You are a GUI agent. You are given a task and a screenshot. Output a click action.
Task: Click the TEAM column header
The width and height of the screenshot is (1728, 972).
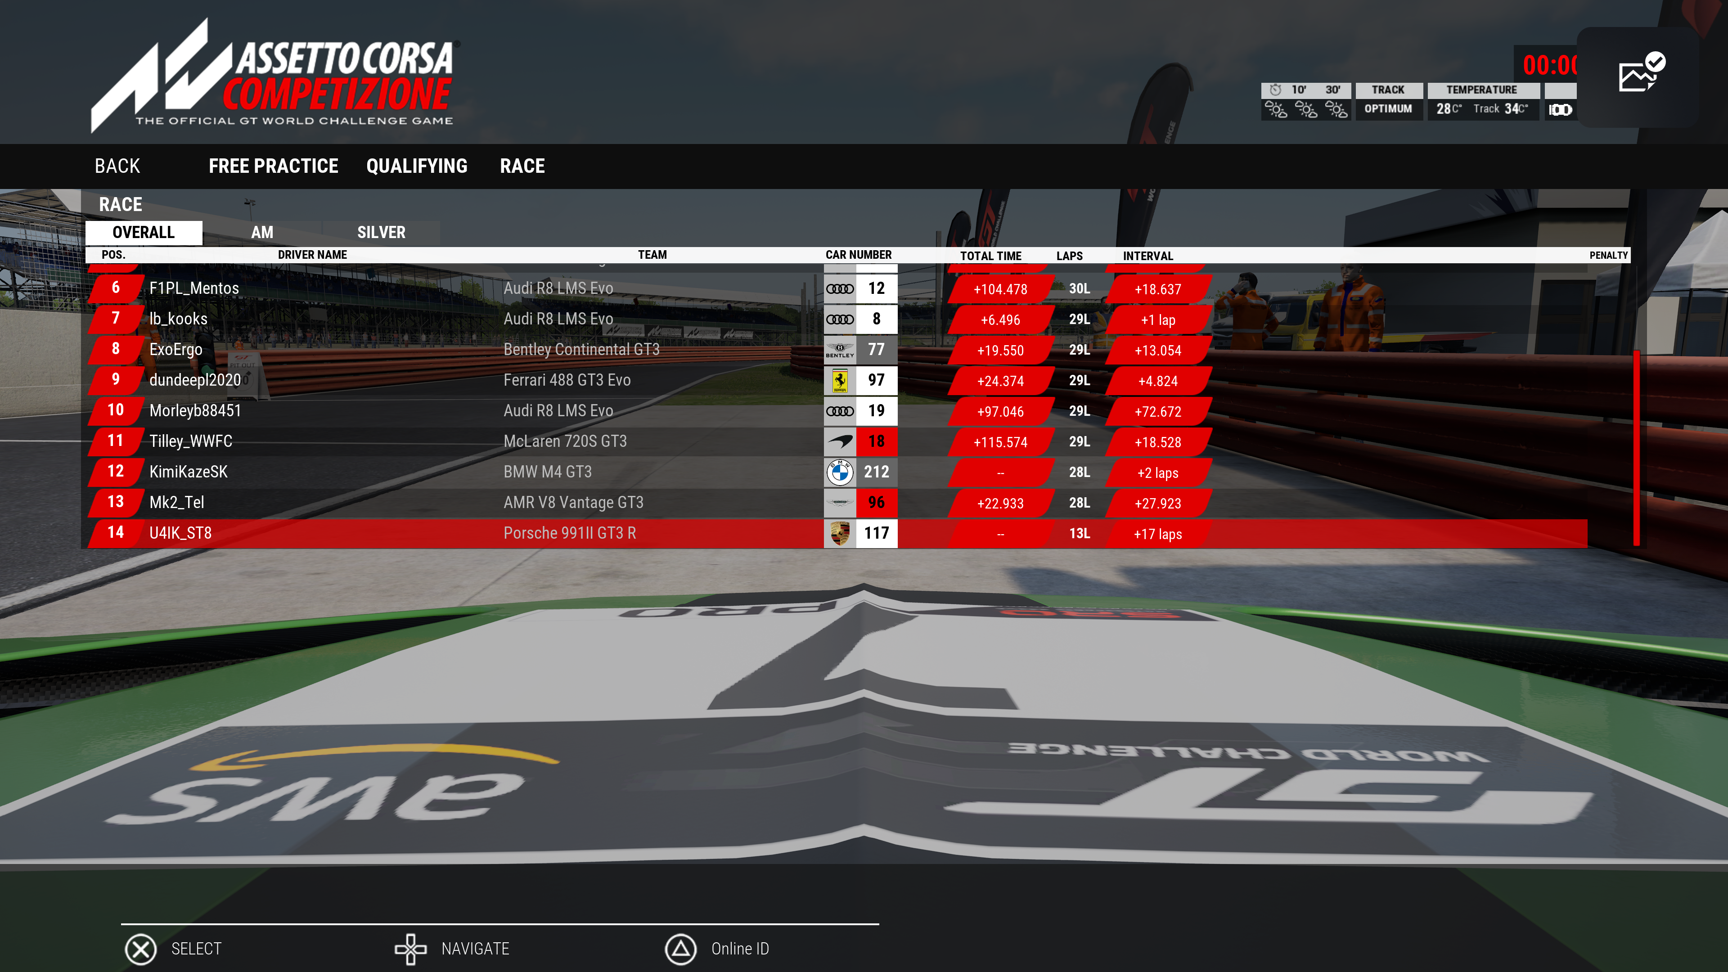tap(652, 255)
